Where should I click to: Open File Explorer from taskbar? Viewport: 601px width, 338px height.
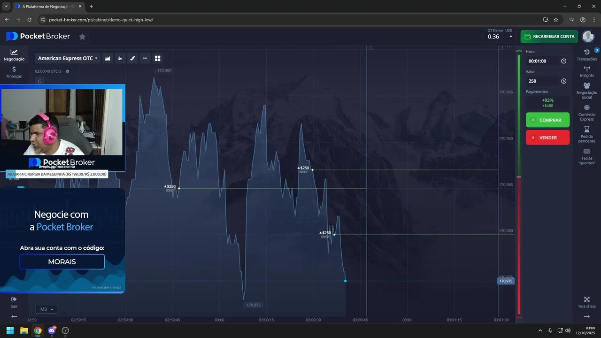[24, 330]
